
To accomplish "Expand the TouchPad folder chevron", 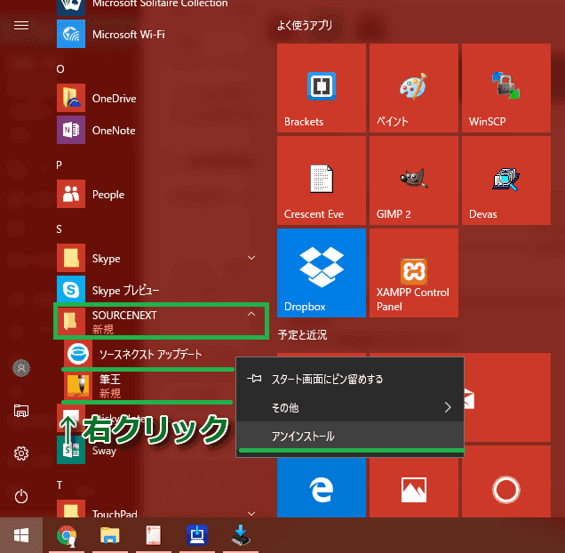I will tap(251, 513).
